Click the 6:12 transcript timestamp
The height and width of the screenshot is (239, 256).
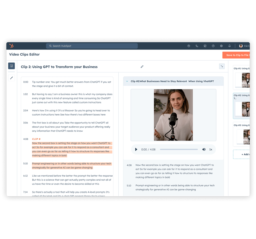tap(26, 176)
